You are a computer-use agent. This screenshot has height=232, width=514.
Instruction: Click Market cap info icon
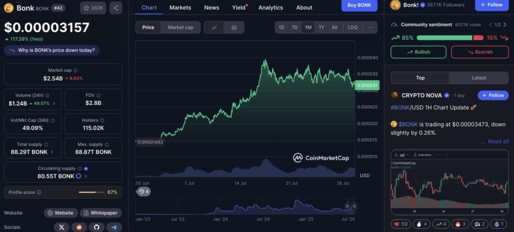76,70
